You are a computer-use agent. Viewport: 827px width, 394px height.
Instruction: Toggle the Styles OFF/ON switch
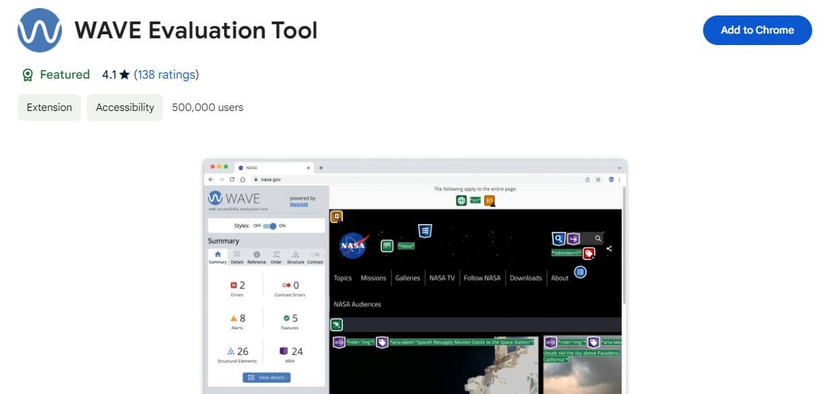click(x=269, y=226)
